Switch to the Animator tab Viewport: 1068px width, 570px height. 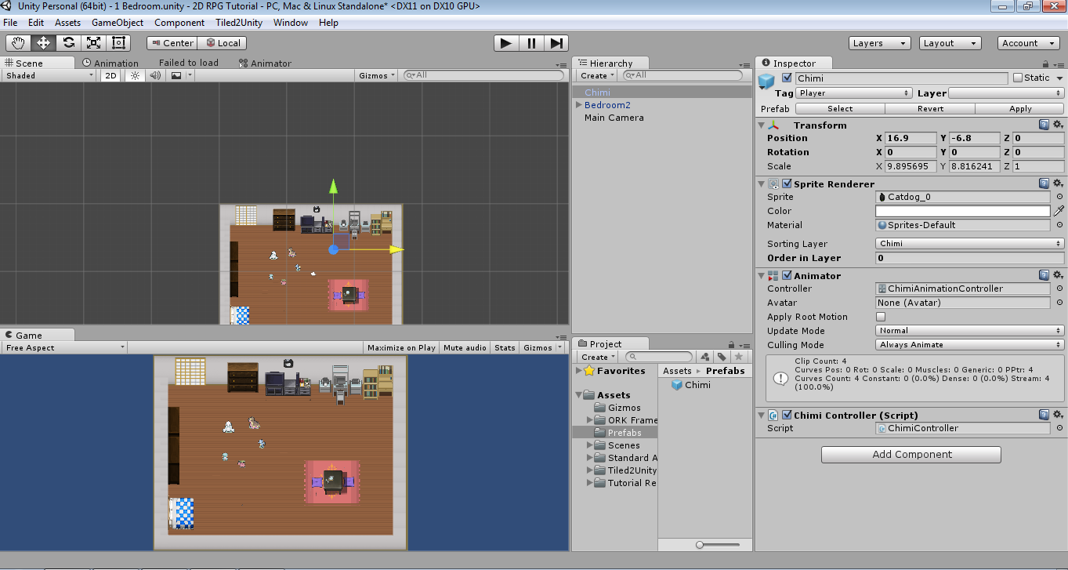pyautogui.click(x=265, y=63)
